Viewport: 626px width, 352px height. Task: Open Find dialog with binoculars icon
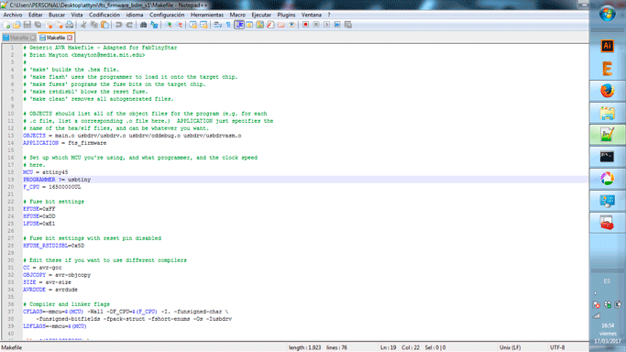(x=143, y=25)
